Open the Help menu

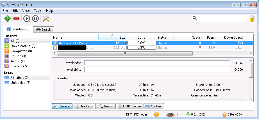(x=49, y=11)
